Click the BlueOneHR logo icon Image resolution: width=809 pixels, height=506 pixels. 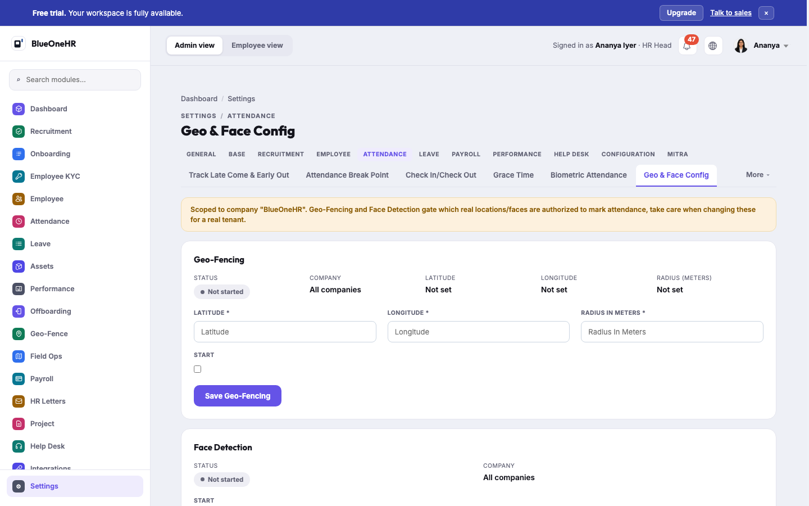19,43
